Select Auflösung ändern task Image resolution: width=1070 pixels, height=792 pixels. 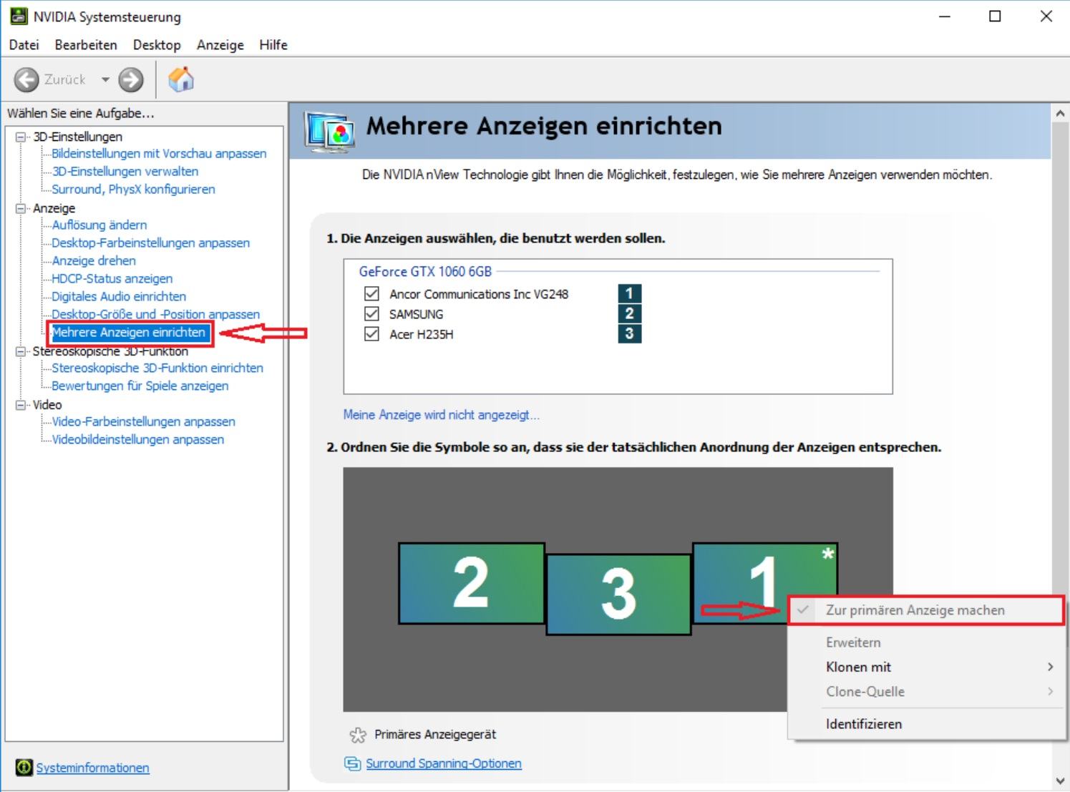(x=99, y=225)
